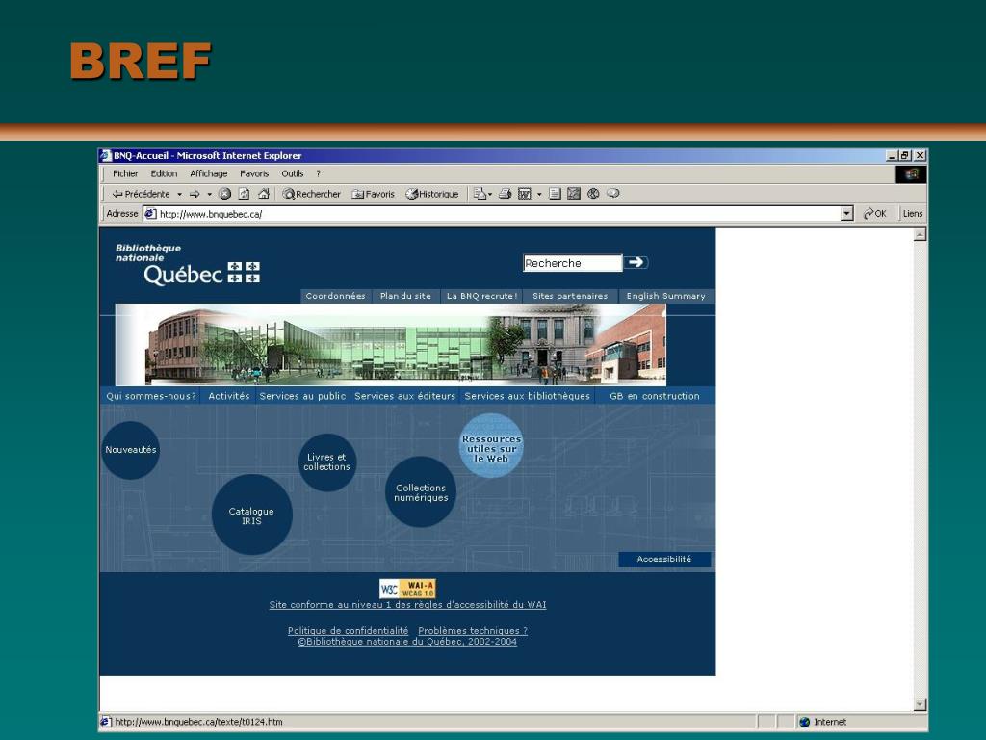Open the Fichier menu
This screenshot has height=740, width=986.
pos(125,173)
